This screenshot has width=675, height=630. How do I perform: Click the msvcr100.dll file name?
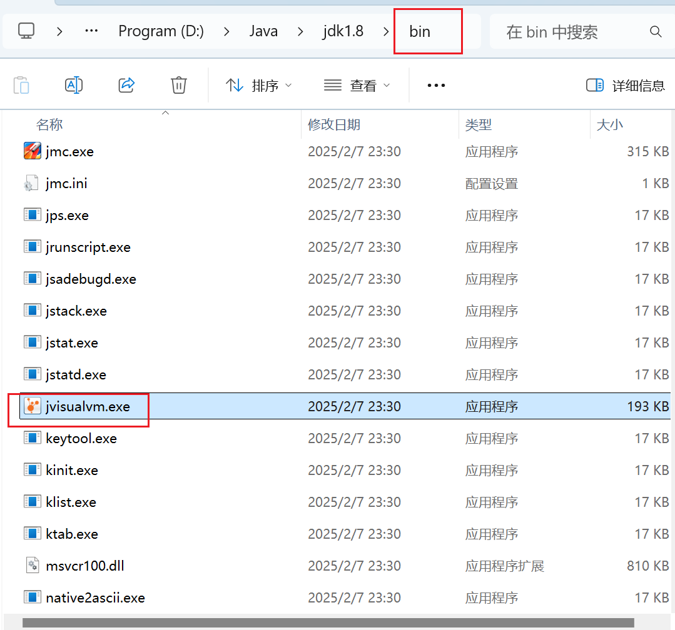click(x=85, y=566)
